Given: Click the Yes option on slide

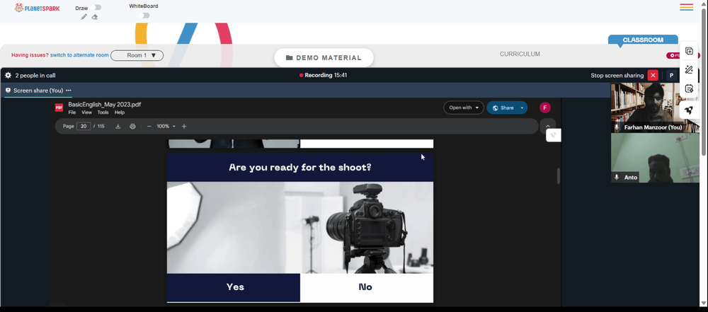Looking at the screenshot, I should pyautogui.click(x=234, y=287).
